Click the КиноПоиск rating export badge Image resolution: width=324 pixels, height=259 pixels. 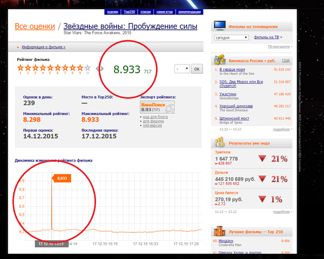pyautogui.click(x=154, y=107)
